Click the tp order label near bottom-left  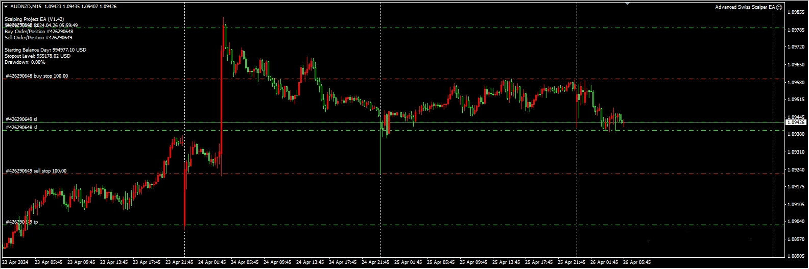click(21, 222)
